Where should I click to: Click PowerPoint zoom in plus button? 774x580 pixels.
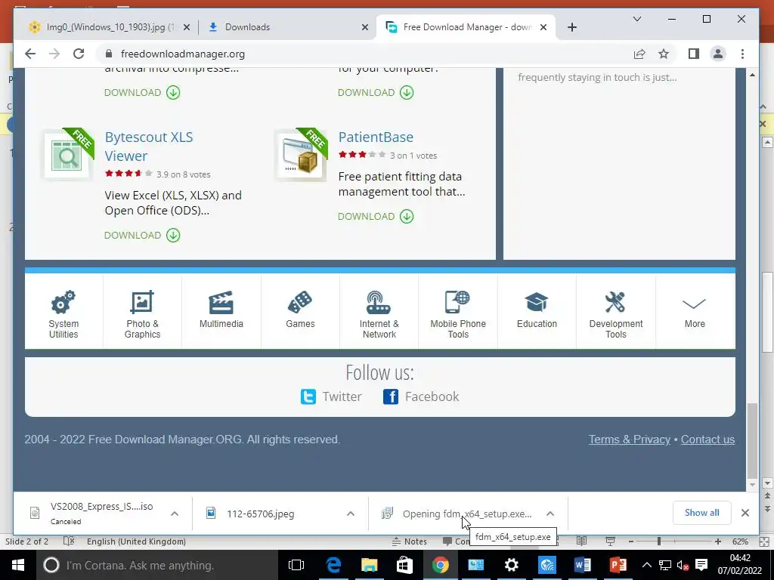pyautogui.click(x=718, y=541)
